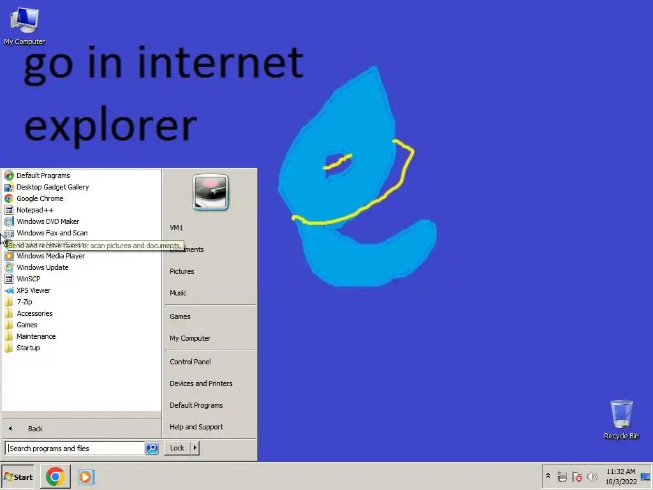Launch WinSCP

[x=81, y=279]
